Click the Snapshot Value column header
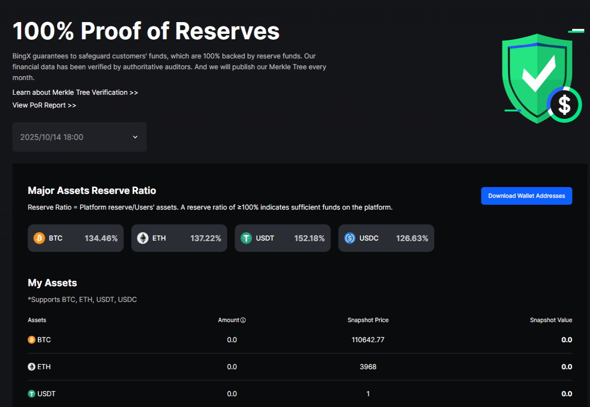590x407 pixels. (551, 320)
